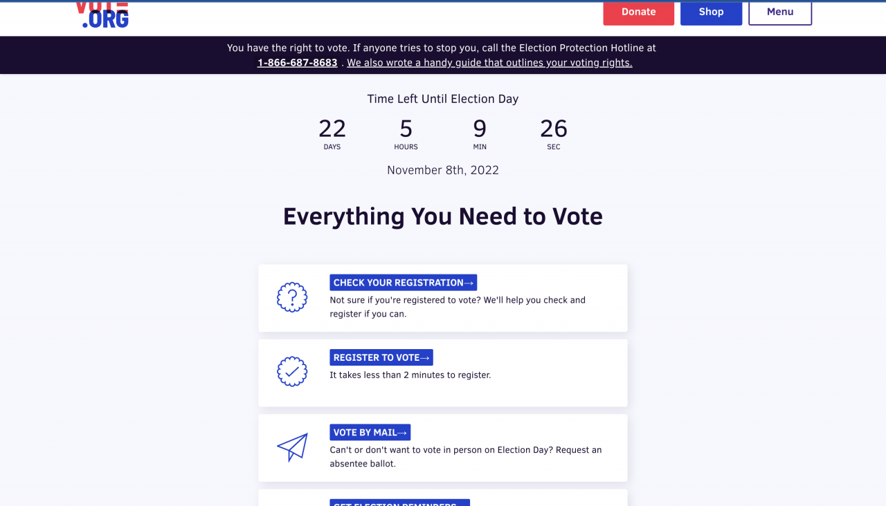The image size is (886, 506).
Task: Open the Menu in the header
Action: (780, 12)
